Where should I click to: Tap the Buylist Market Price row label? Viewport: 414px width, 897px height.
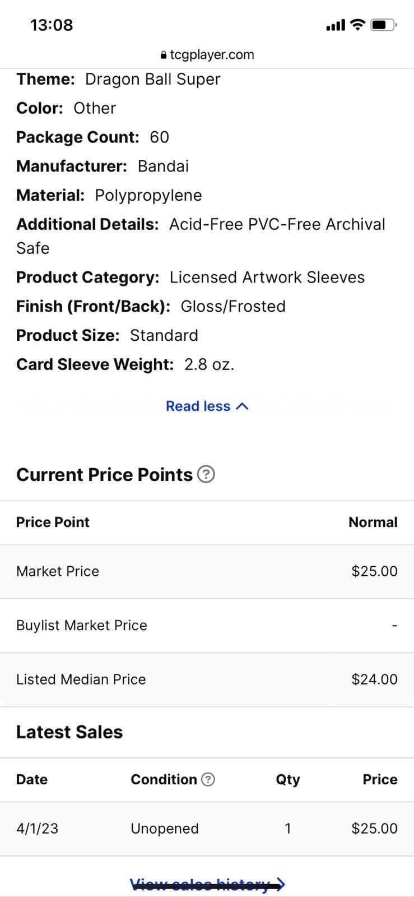82,625
